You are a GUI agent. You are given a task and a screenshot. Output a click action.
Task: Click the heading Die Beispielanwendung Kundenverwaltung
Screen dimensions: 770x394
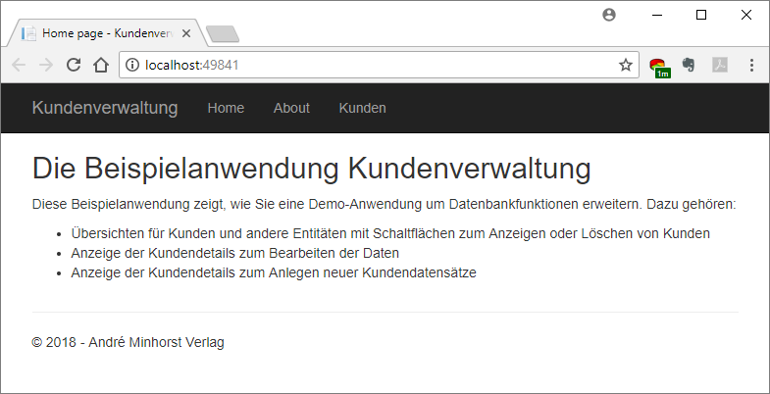pos(311,169)
